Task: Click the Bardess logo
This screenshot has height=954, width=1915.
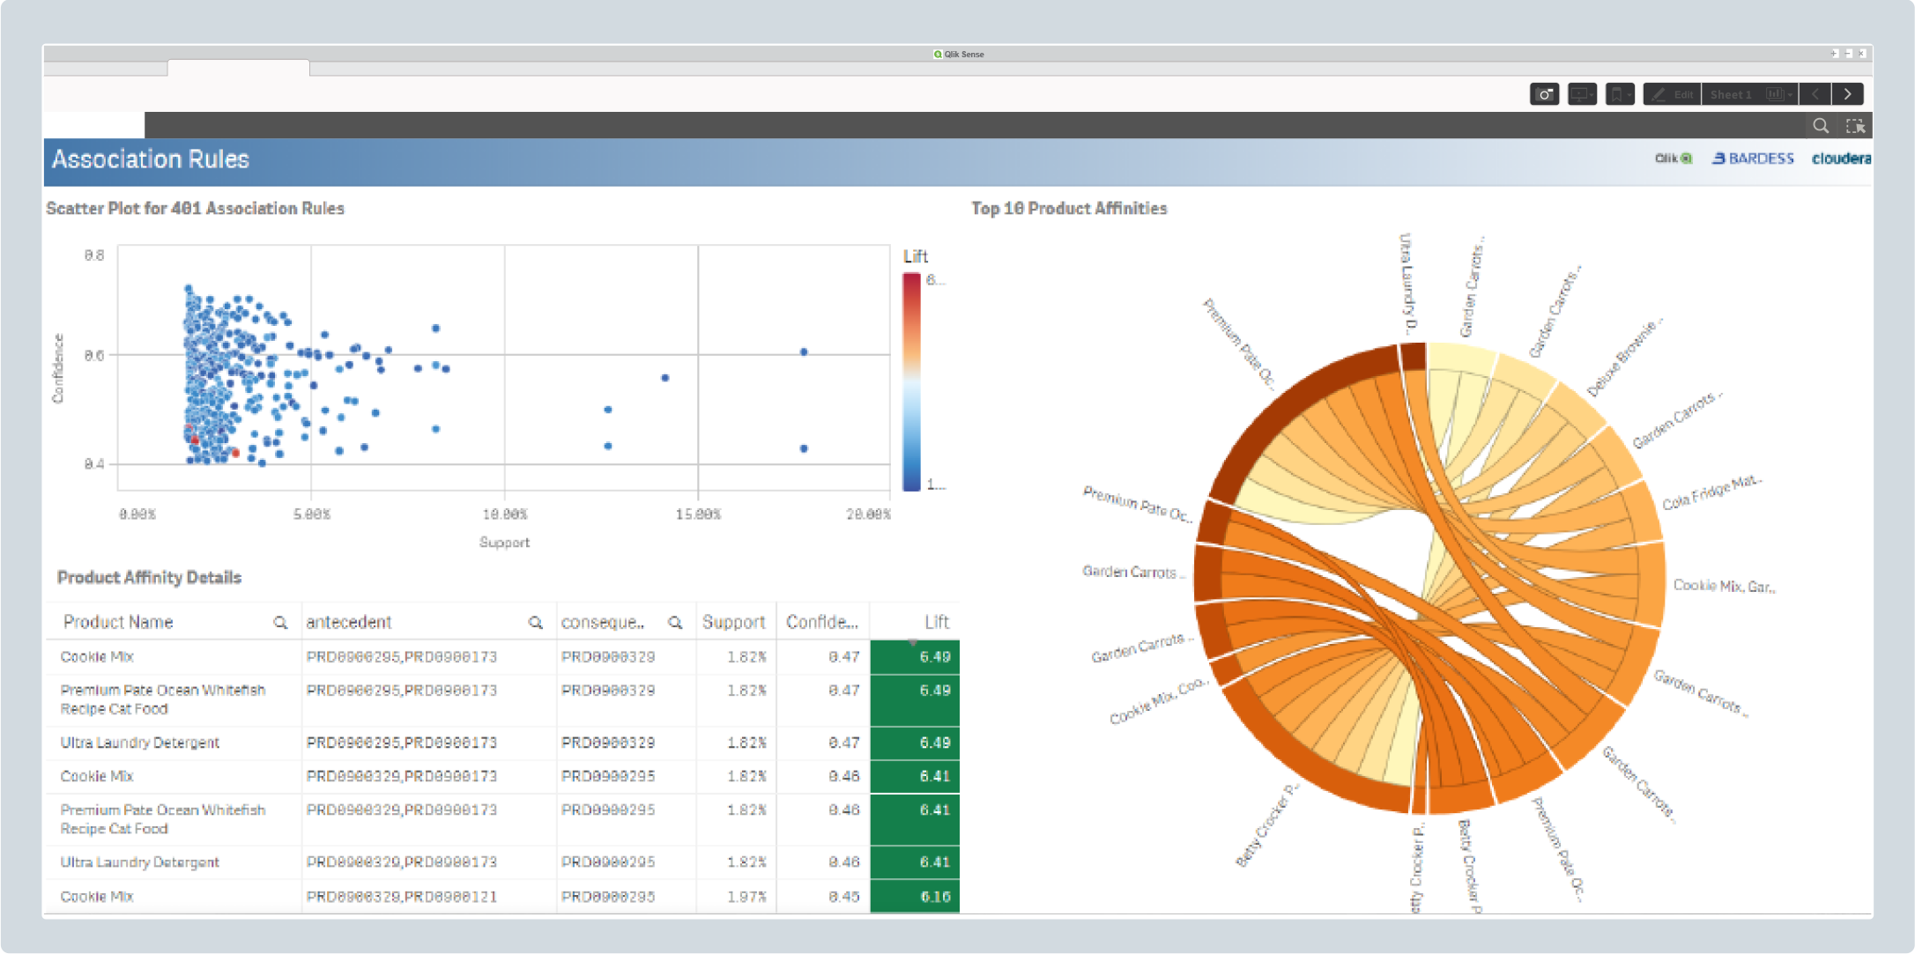Action: (1752, 159)
